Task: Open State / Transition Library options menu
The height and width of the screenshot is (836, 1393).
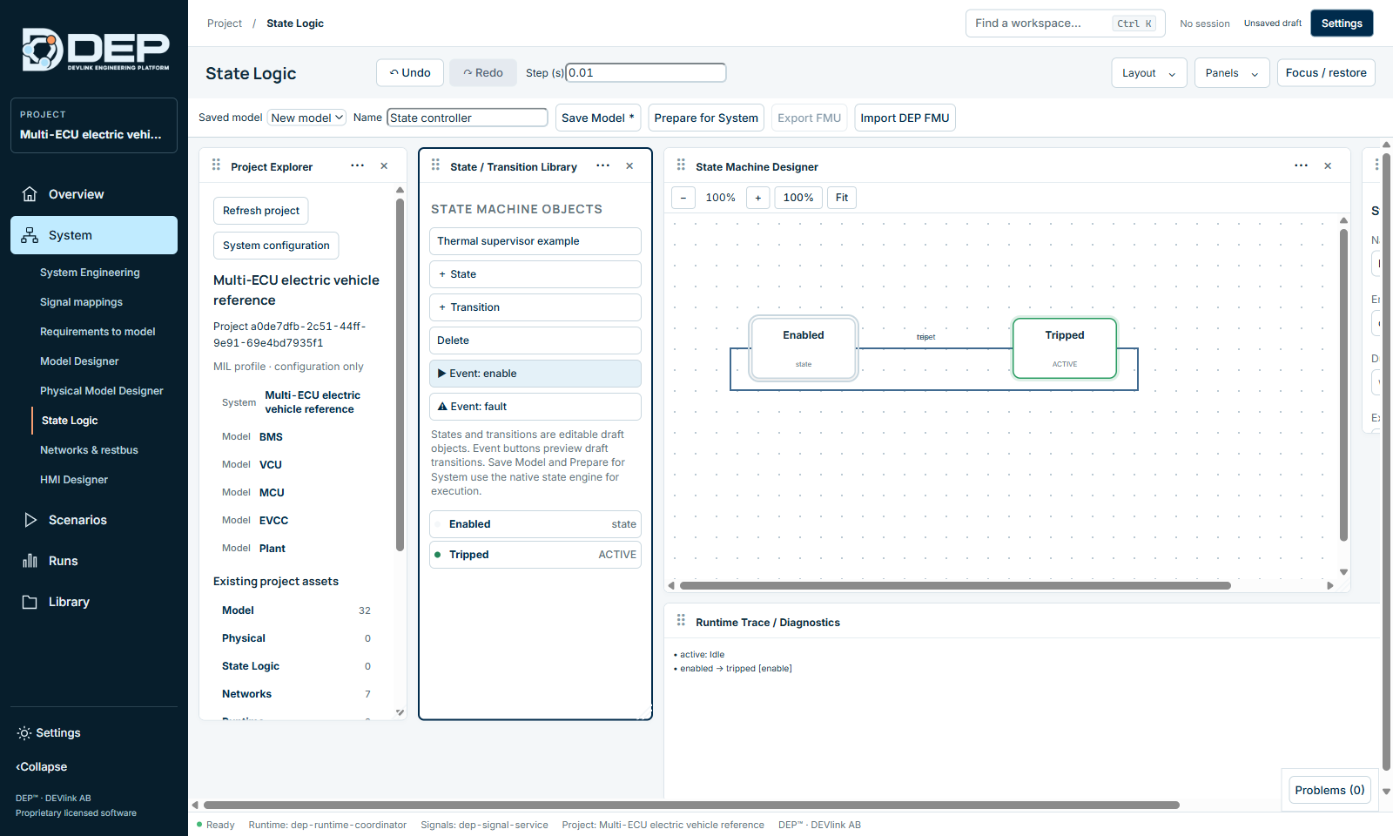Action: tap(602, 165)
